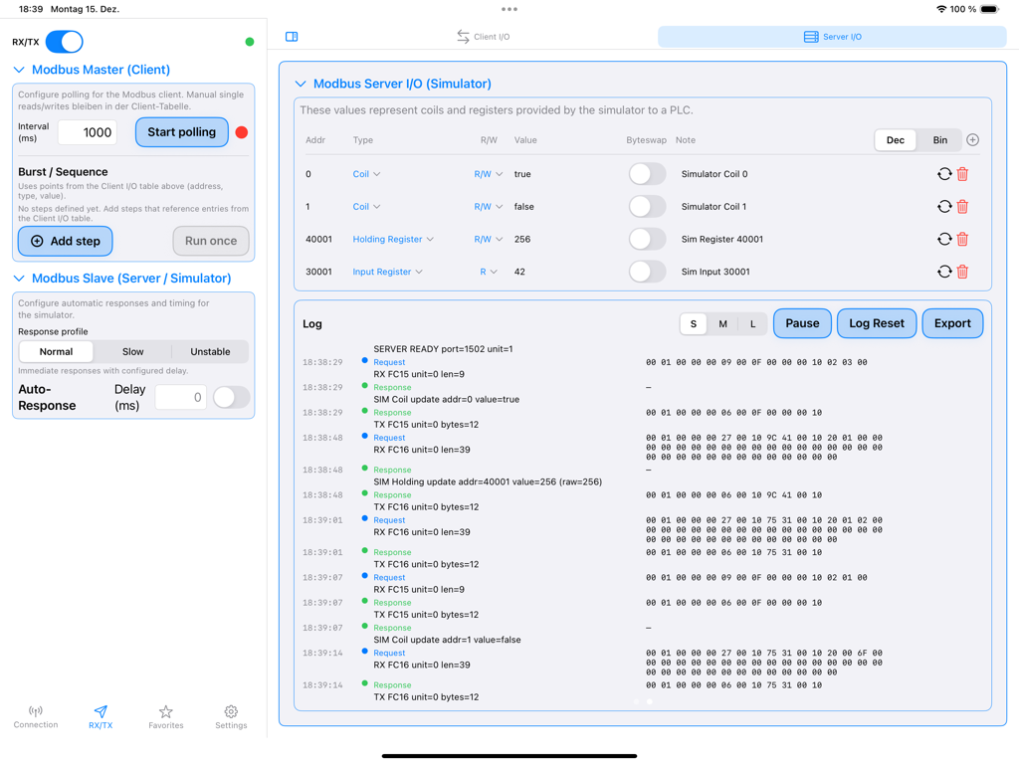Click the plus icon to add a new register

[x=972, y=139]
